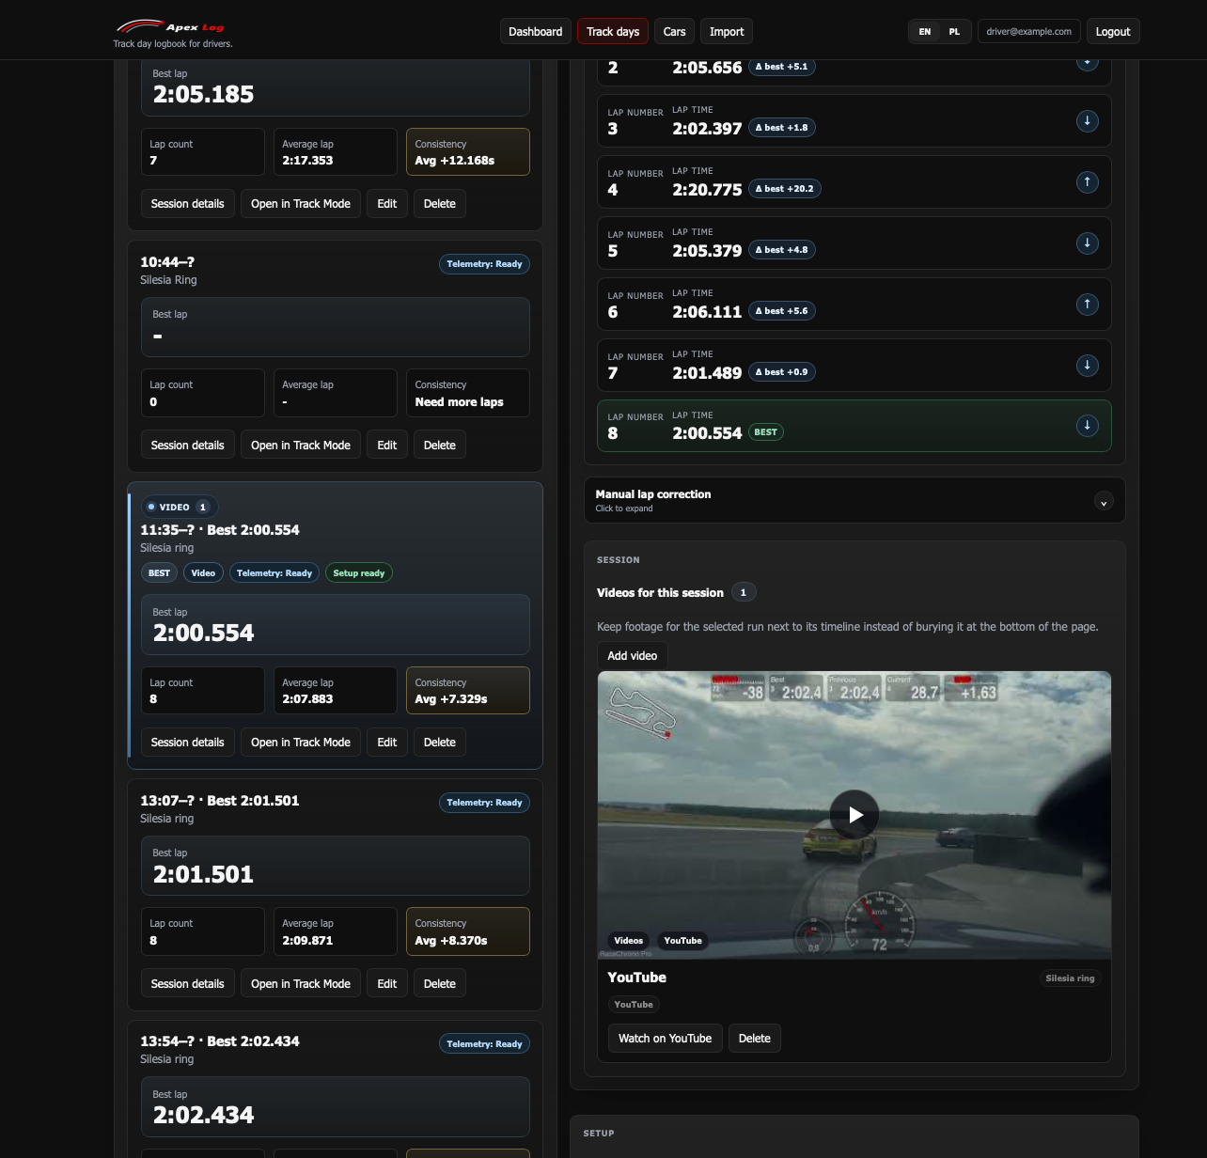Click the down arrow icon on lap 7
The height and width of the screenshot is (1158, 1207).
pyautogui.click(x=1087, y=366)
